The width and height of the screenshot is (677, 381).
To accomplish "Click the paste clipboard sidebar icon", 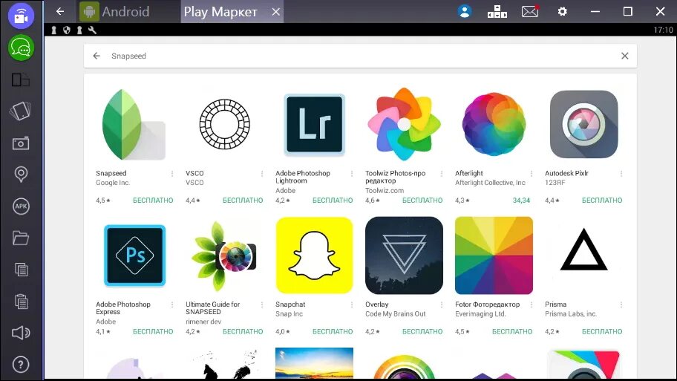I will coord(21,301).
